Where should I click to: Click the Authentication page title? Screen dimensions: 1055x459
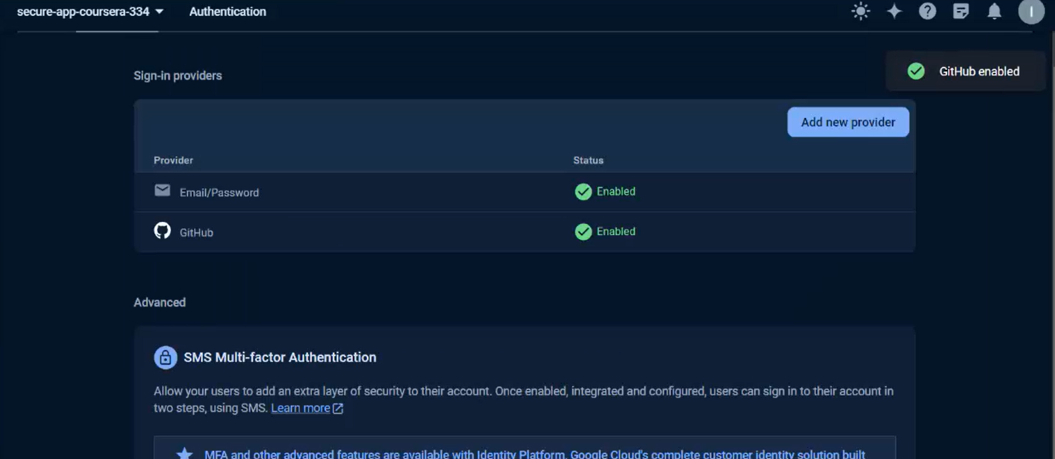coord(227,11)
